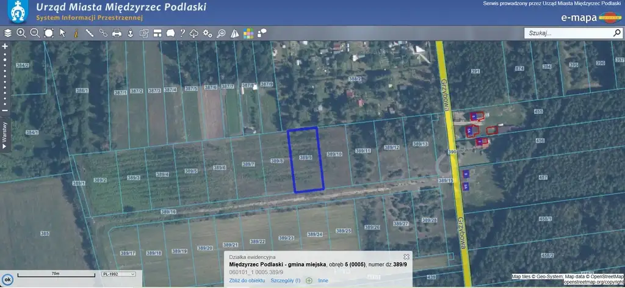Screen dimensions: 625x288
Task: Activate the object information 'i' tool
Action: (75, 33)
